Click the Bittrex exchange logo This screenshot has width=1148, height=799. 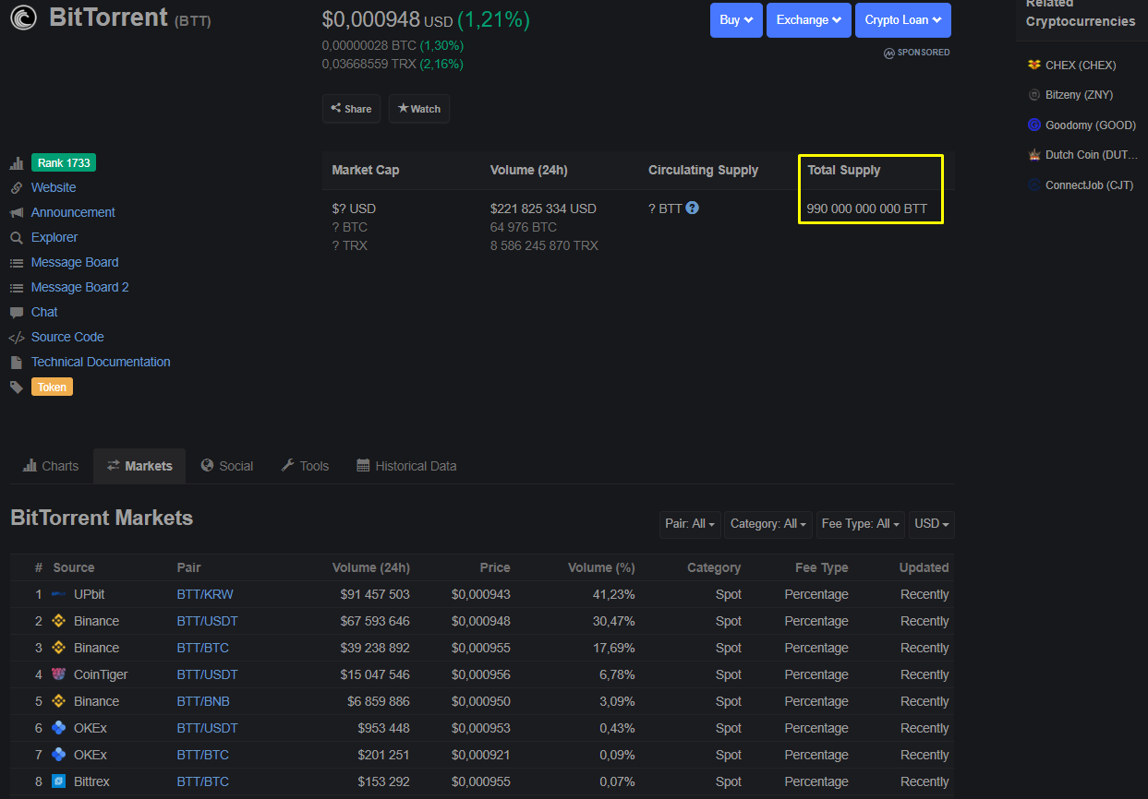point(59,781)
